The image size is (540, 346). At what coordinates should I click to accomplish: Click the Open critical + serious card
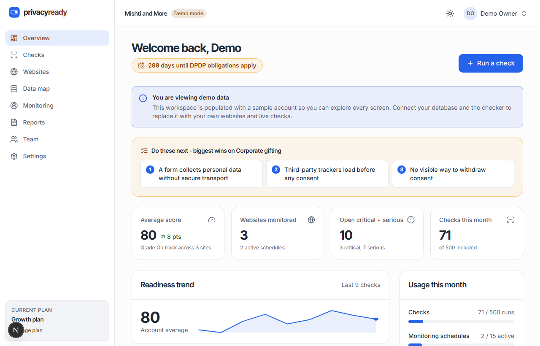pyautogui.click(x=377, y=233)
